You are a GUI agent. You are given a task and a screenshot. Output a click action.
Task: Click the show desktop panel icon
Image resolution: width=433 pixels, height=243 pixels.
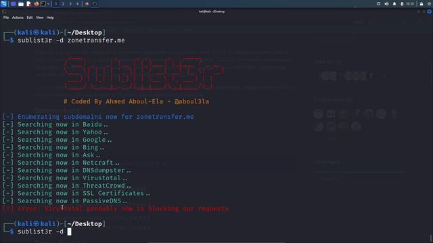(13, 4)
